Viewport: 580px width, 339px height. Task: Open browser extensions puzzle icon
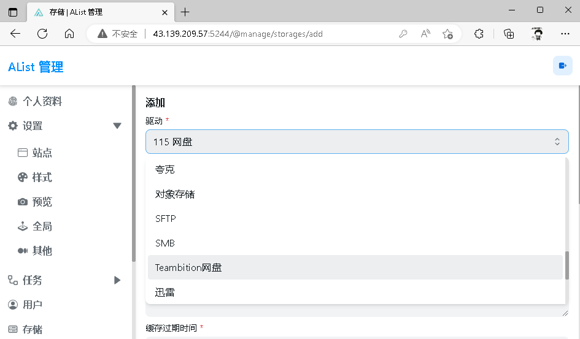[x=479, y=34]
